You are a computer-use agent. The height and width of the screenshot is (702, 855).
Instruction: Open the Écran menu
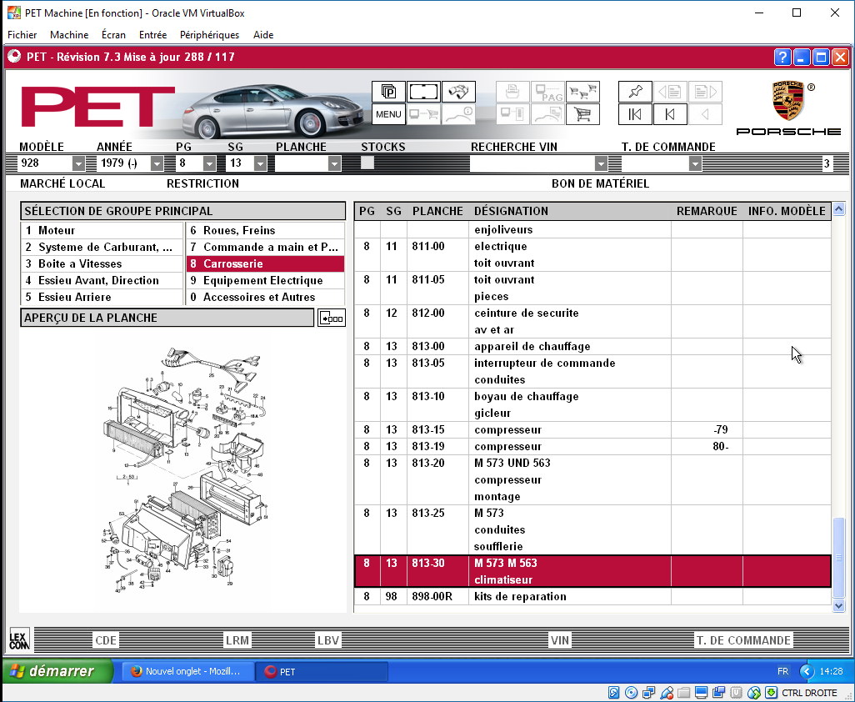[113, 35]
